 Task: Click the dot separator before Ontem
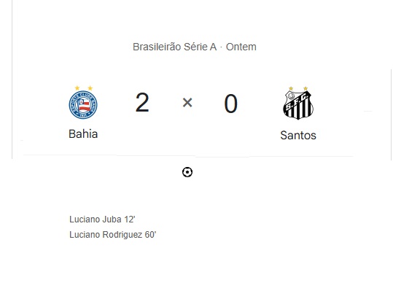221,47
